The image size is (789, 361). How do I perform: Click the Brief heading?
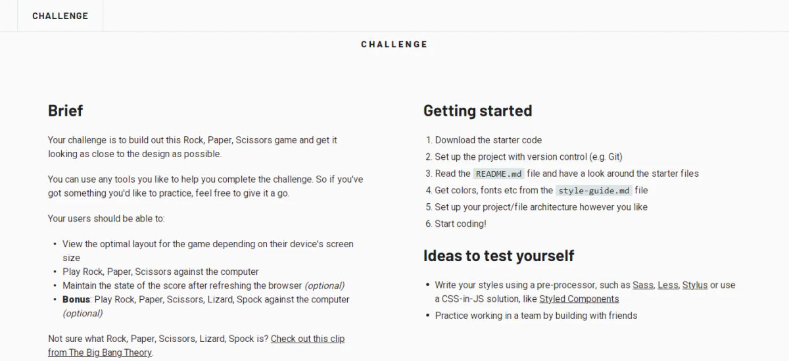66,110
